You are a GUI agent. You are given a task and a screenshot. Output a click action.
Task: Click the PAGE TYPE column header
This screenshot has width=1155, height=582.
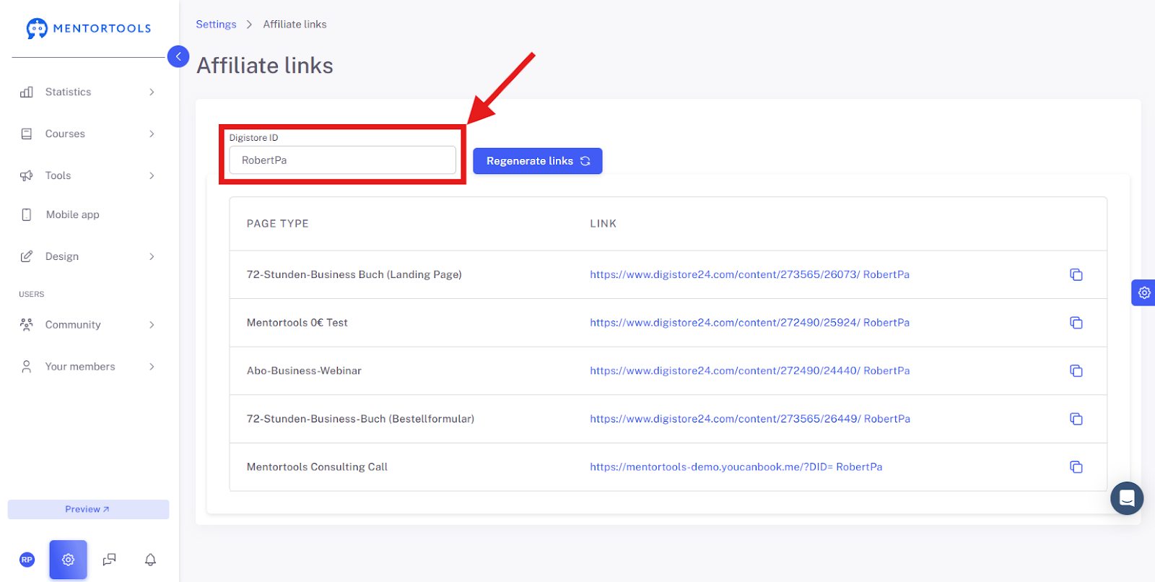(x=277, y=224)
